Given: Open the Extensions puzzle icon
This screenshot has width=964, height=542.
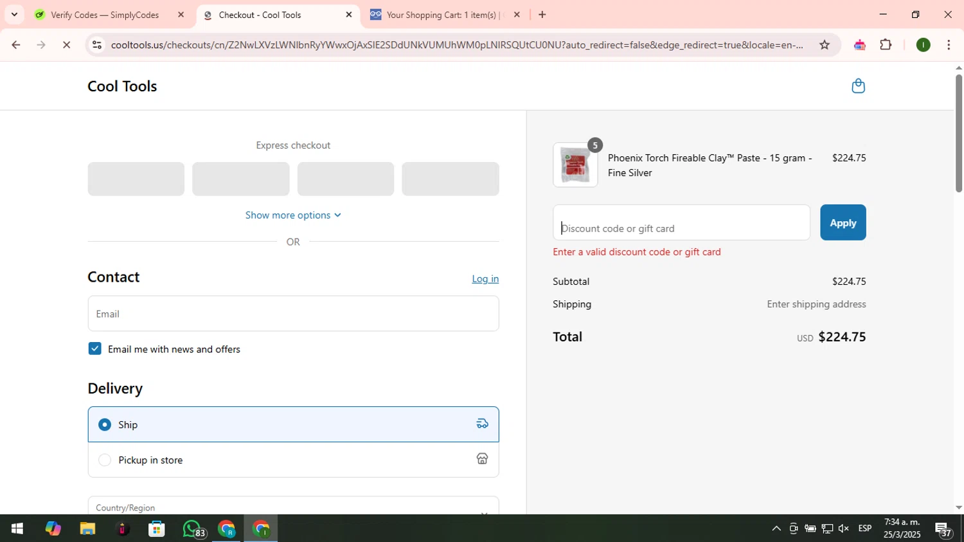Looking at the screenshot, I should 886,44.
